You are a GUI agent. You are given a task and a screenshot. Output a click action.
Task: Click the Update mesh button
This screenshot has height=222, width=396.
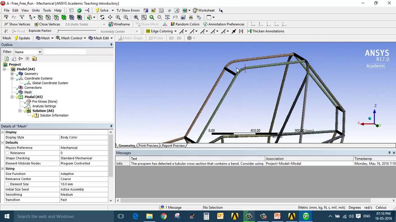click(22, 38)
